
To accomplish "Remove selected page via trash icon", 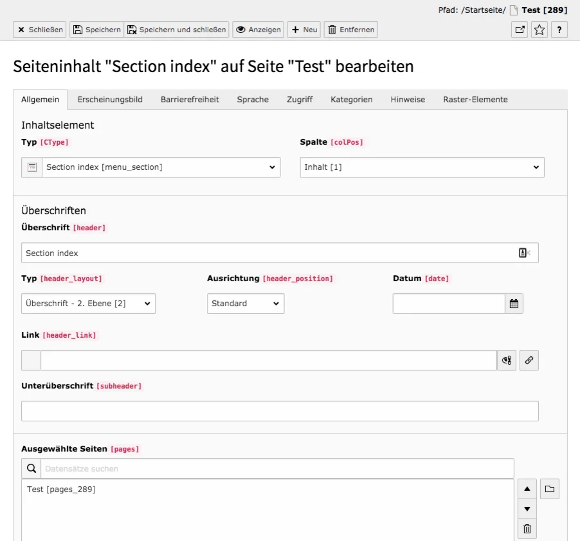I will [x=527, y=529].
